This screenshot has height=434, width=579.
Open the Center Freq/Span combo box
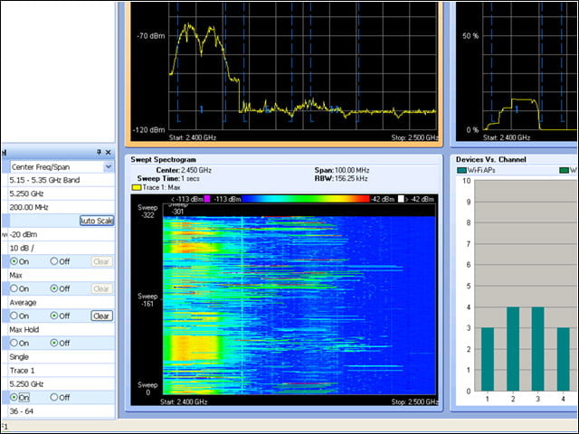click(x=62, y=166)
